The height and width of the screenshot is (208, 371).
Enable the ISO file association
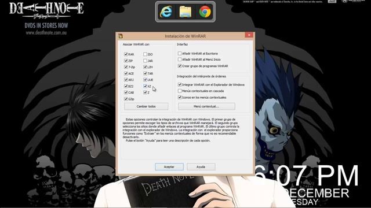[145, 54]
